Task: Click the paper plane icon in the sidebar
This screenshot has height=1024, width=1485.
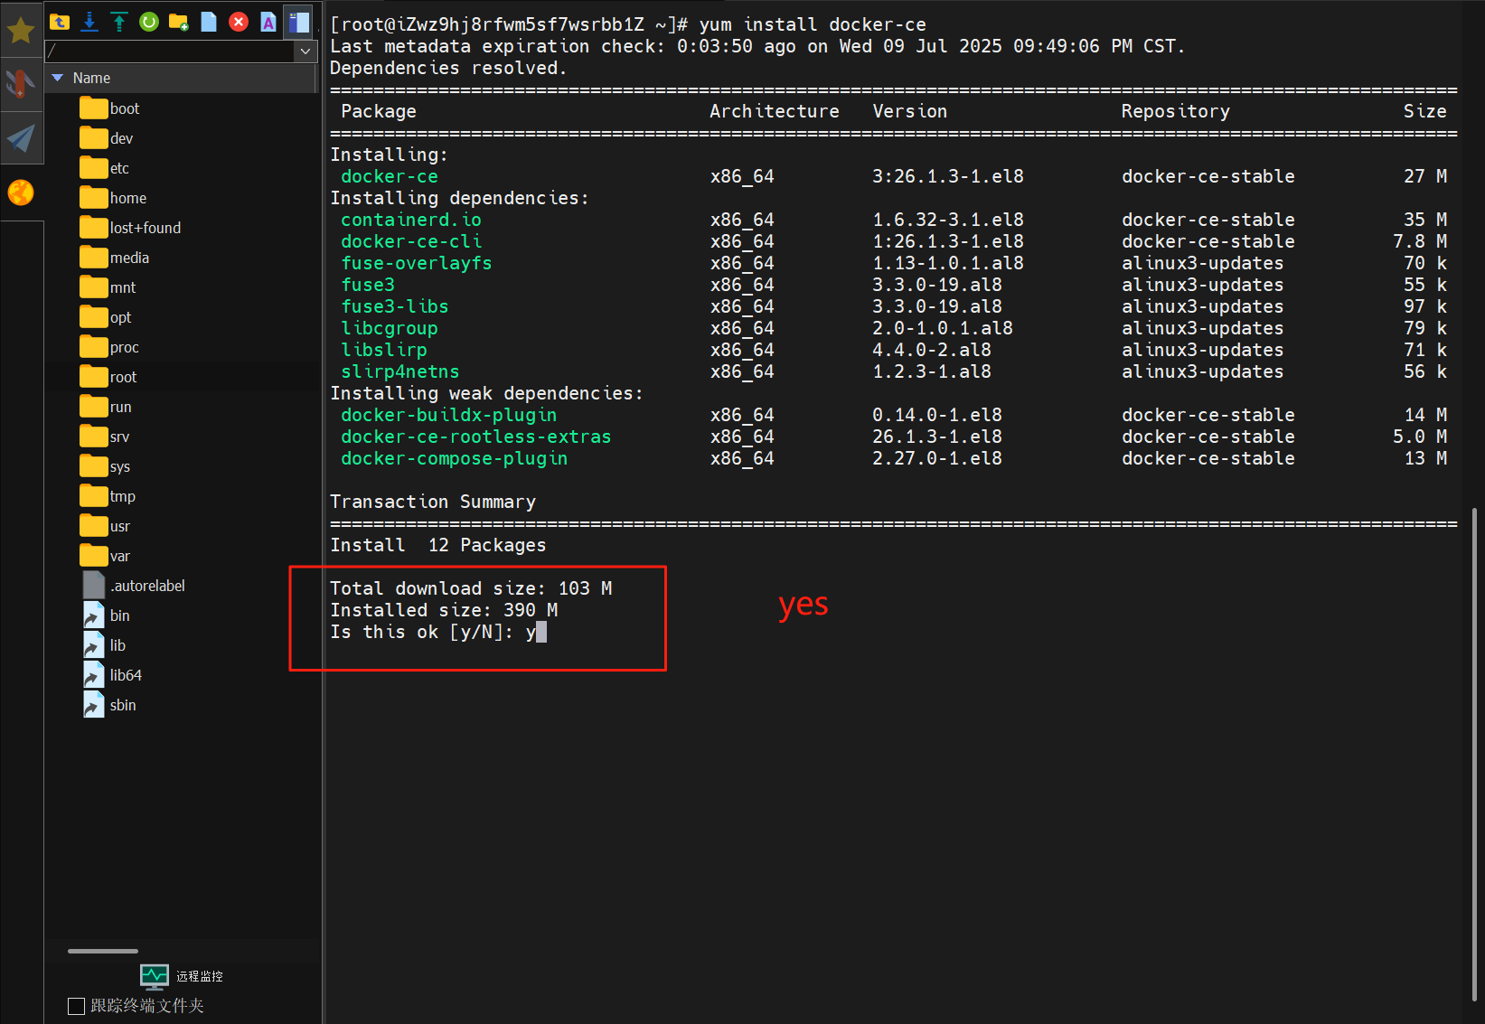Action: point(21,137)
